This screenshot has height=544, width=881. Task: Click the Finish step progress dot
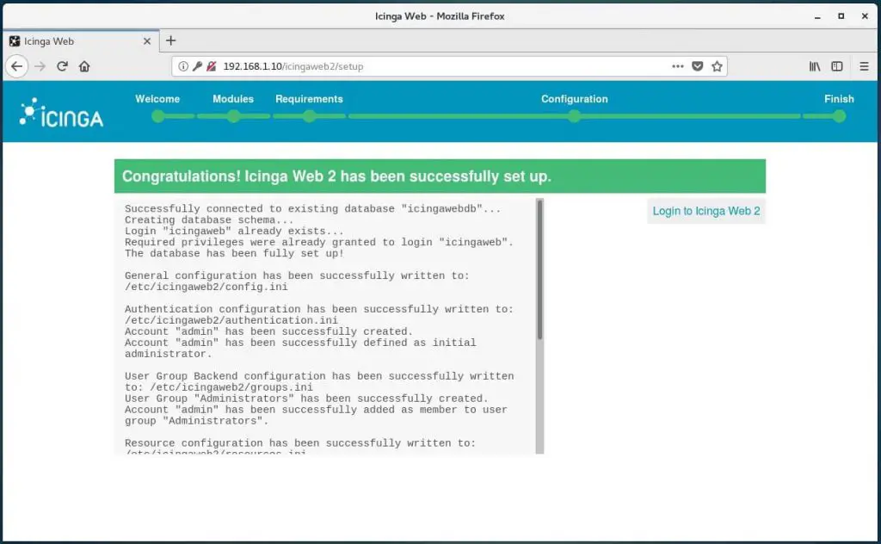point(840,116)
